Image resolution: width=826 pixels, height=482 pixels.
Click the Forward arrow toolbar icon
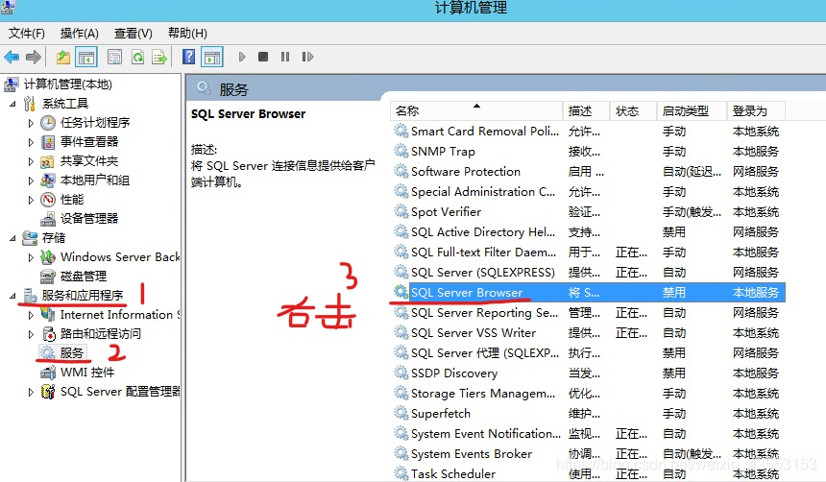coord(34,57)
